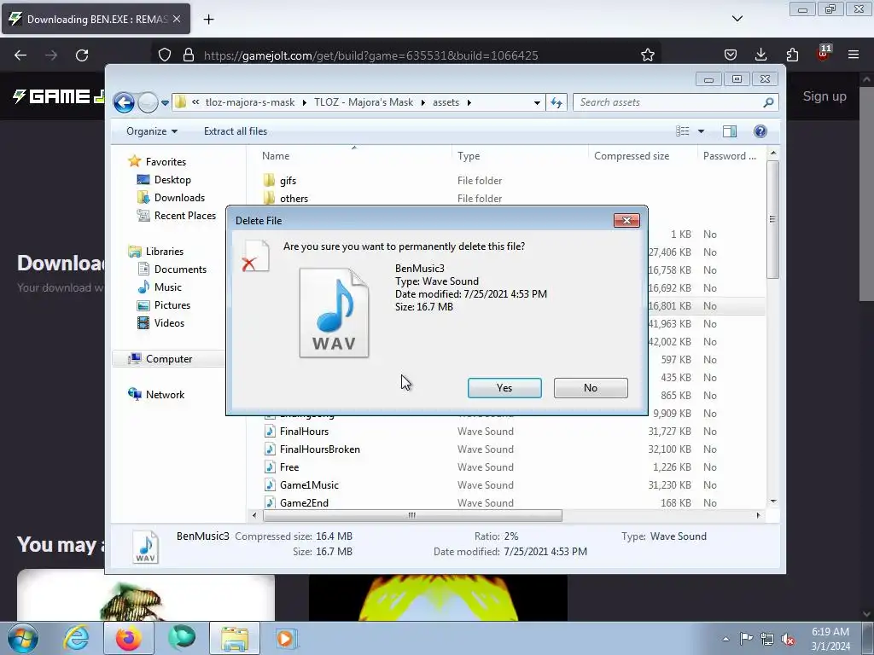Viewport: 874px width, 655px height.
Task: Open Firefox Pocket save icon
Action: [x=731, y=55]
